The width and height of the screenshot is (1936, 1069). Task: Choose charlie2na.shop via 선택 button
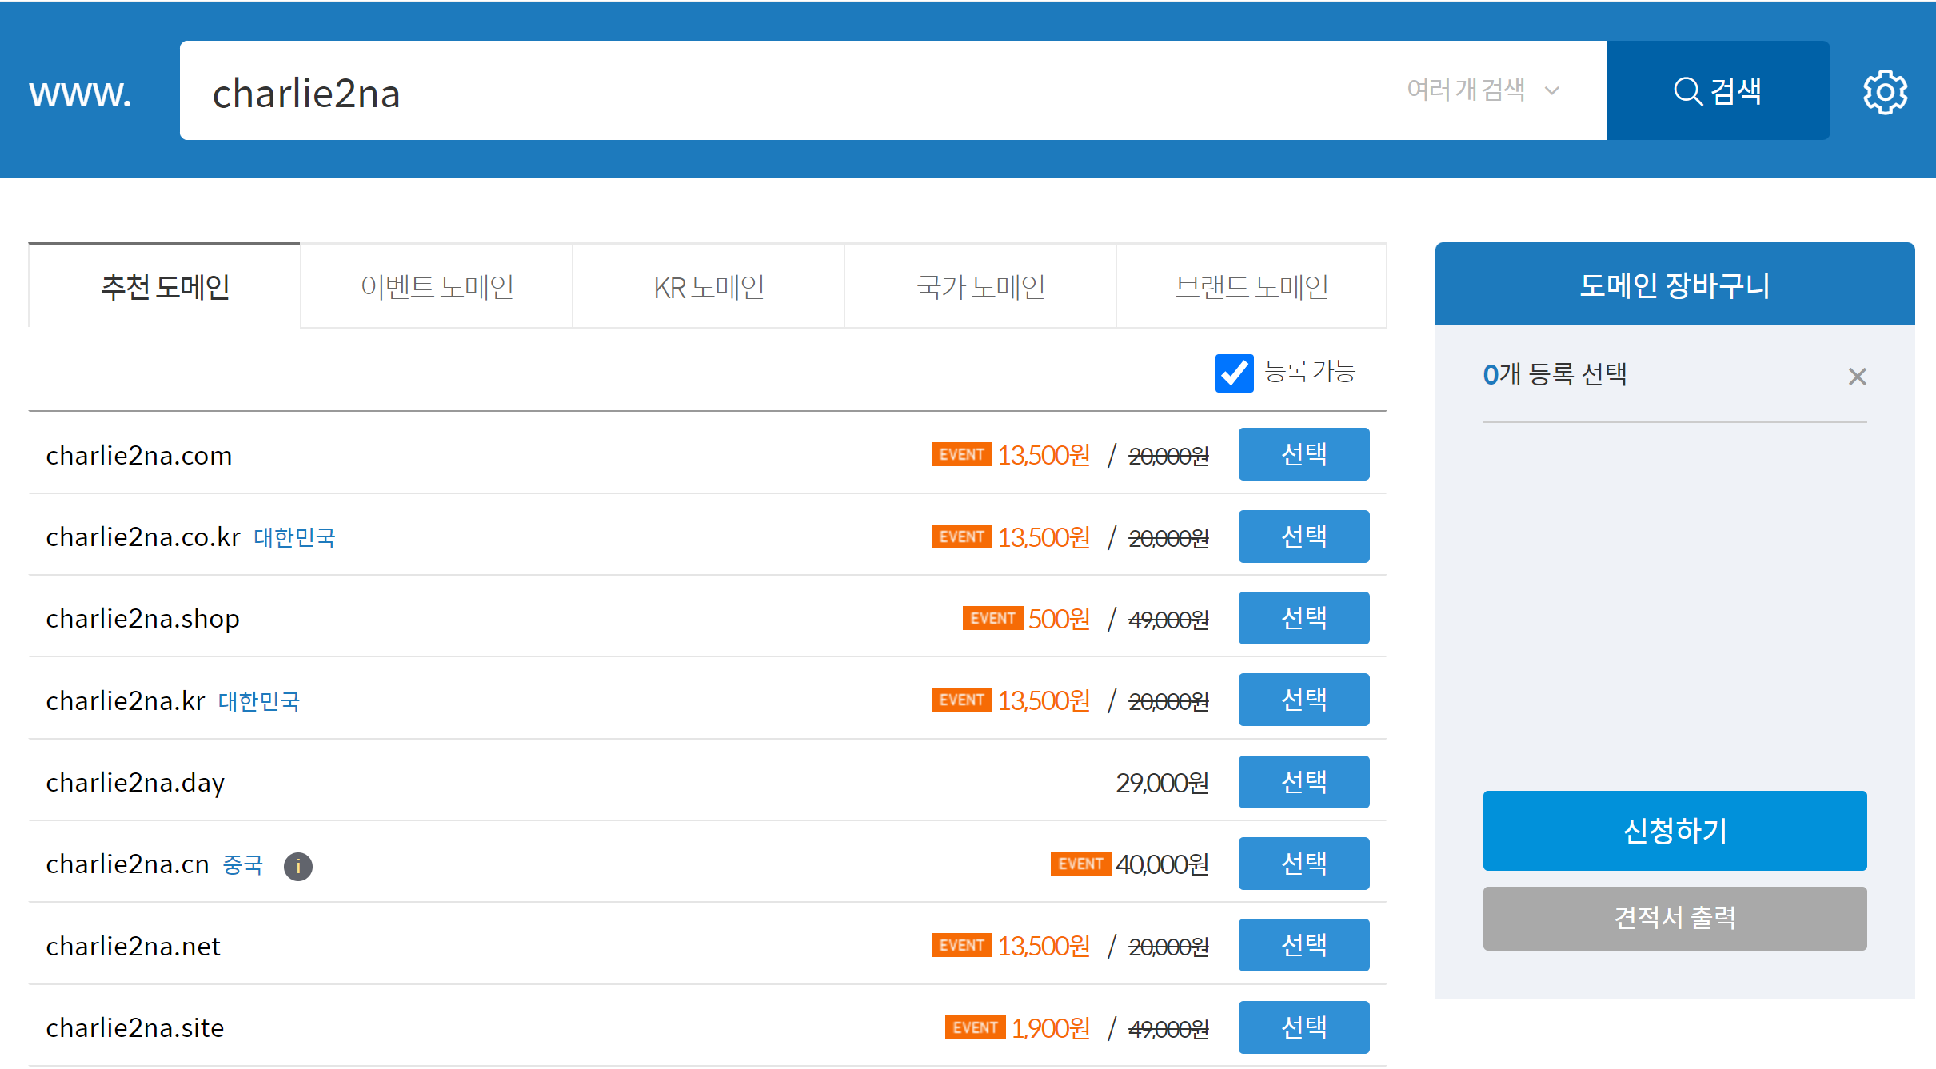click(x=1303, y=618)
